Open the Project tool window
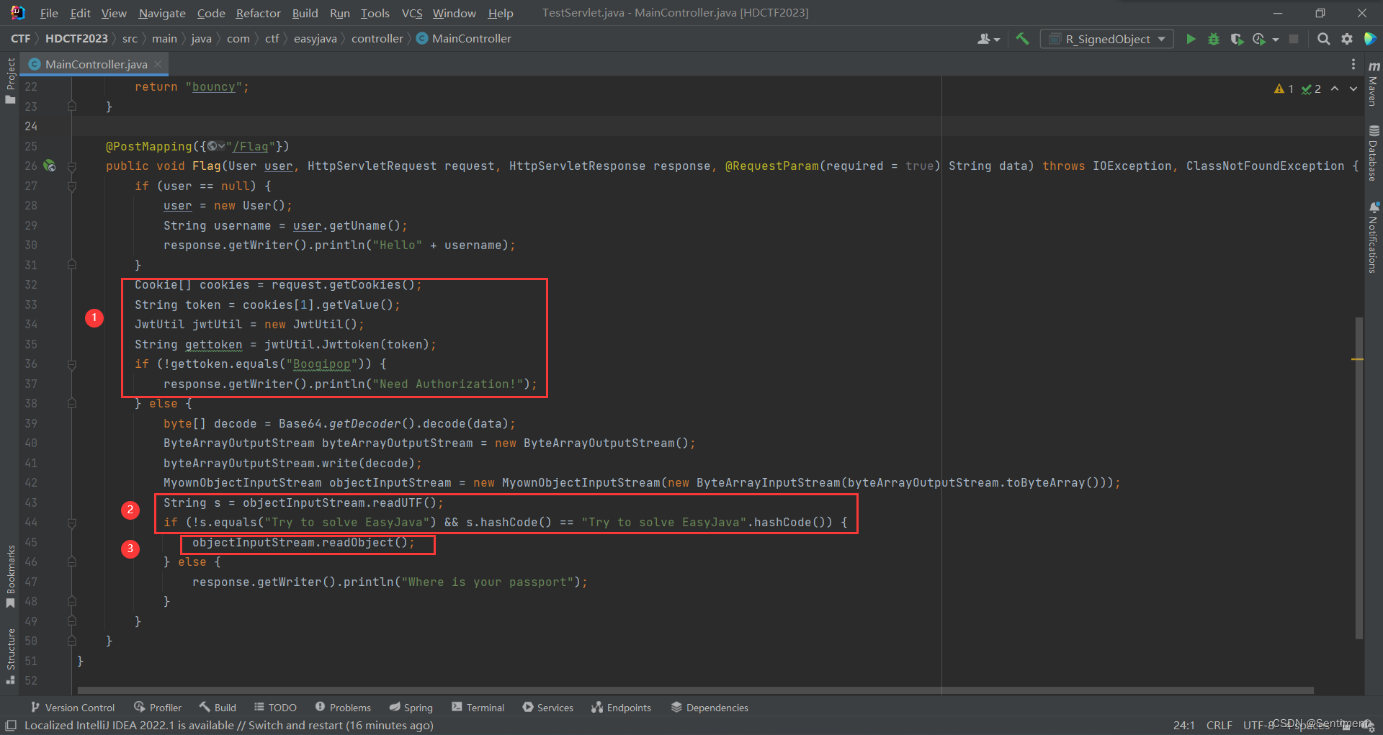The image size is (1383, 735). (x=10, y=80)
